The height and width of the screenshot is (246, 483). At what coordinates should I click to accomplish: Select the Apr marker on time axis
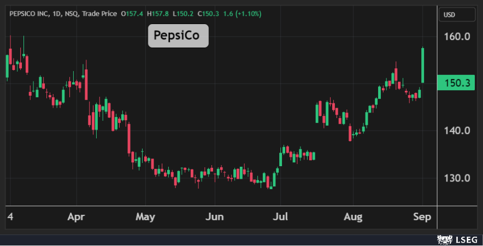[x=76, y=217]
